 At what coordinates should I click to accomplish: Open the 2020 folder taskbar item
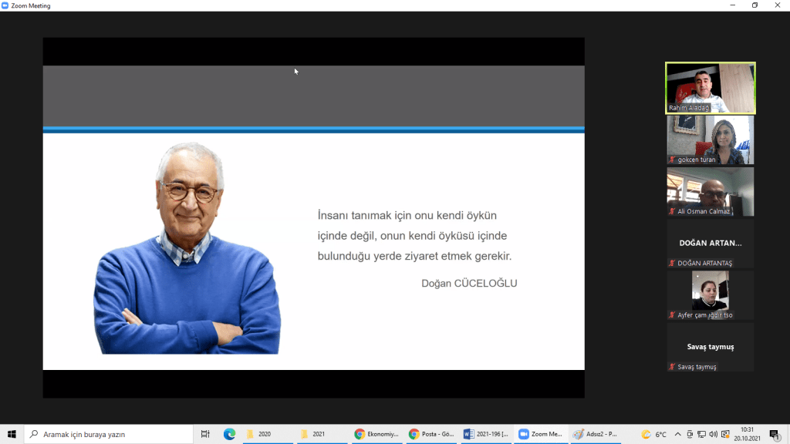tap(267, 434)
